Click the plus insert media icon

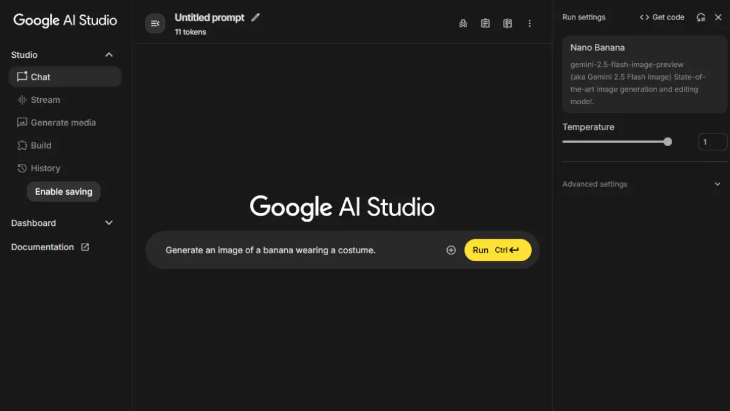[x=451, y=250]
